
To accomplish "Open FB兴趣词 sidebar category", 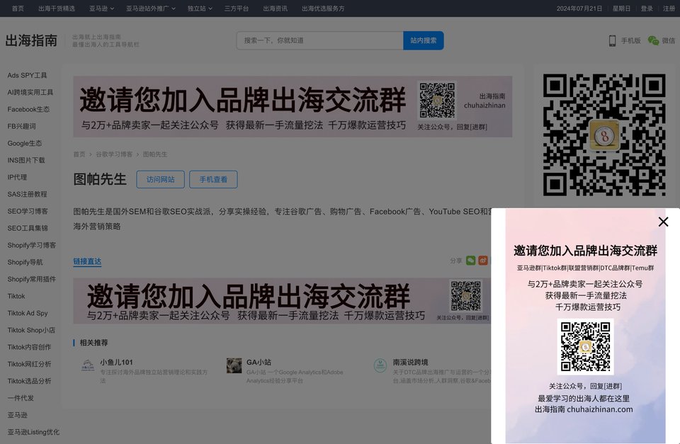I will tap(22, 126).
